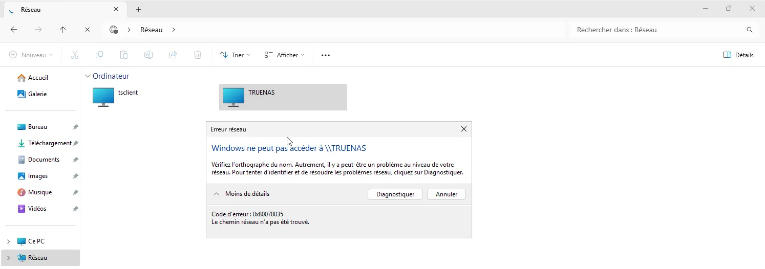The height and width of the screenshot is (269, 765).
Task: Open the Trier sort dropdown
Action: pos(235,55)
